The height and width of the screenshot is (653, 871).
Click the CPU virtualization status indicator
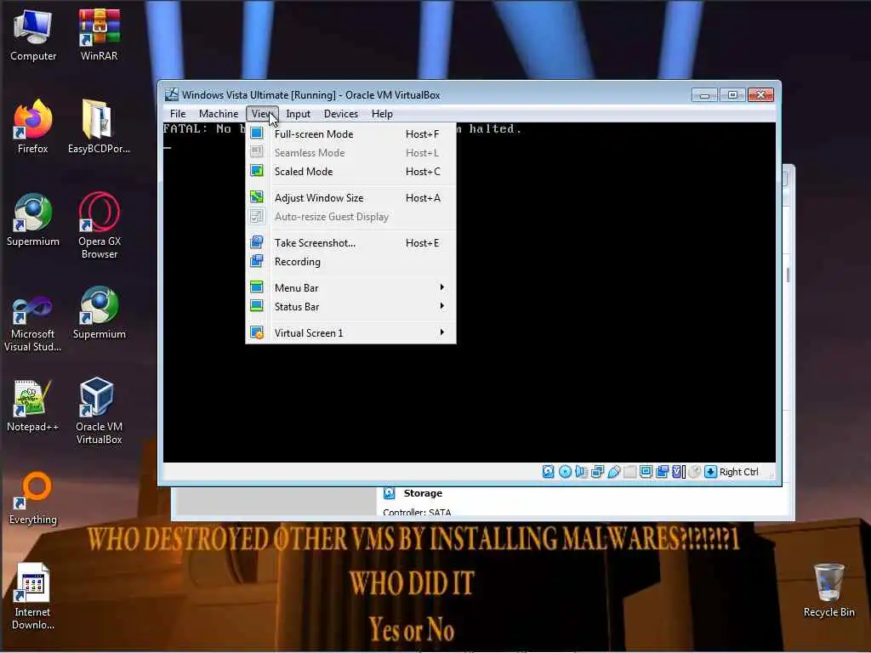pyautogui.click(x=678, y=472)
